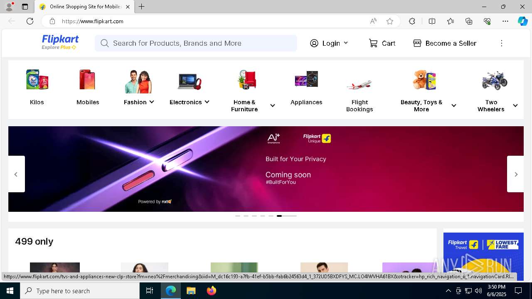Click the taskbar search box

pos(80,291)
